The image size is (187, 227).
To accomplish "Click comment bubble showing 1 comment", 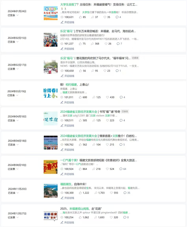I will coord(117,71).
